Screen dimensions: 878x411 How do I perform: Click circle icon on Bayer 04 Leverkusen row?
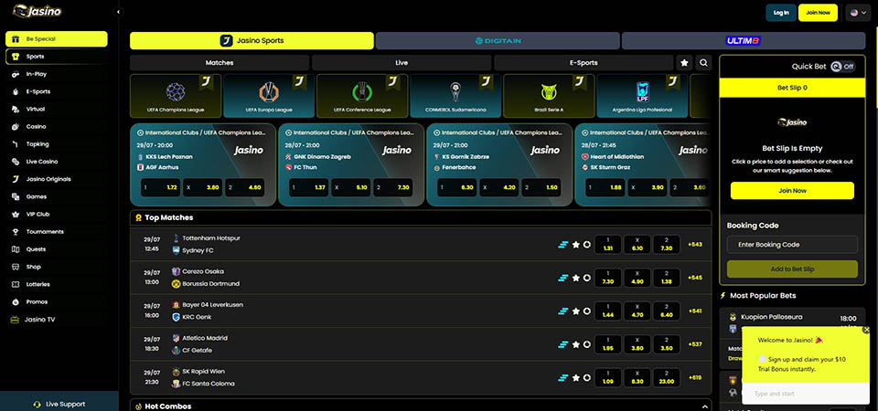(x=586, y=311)
